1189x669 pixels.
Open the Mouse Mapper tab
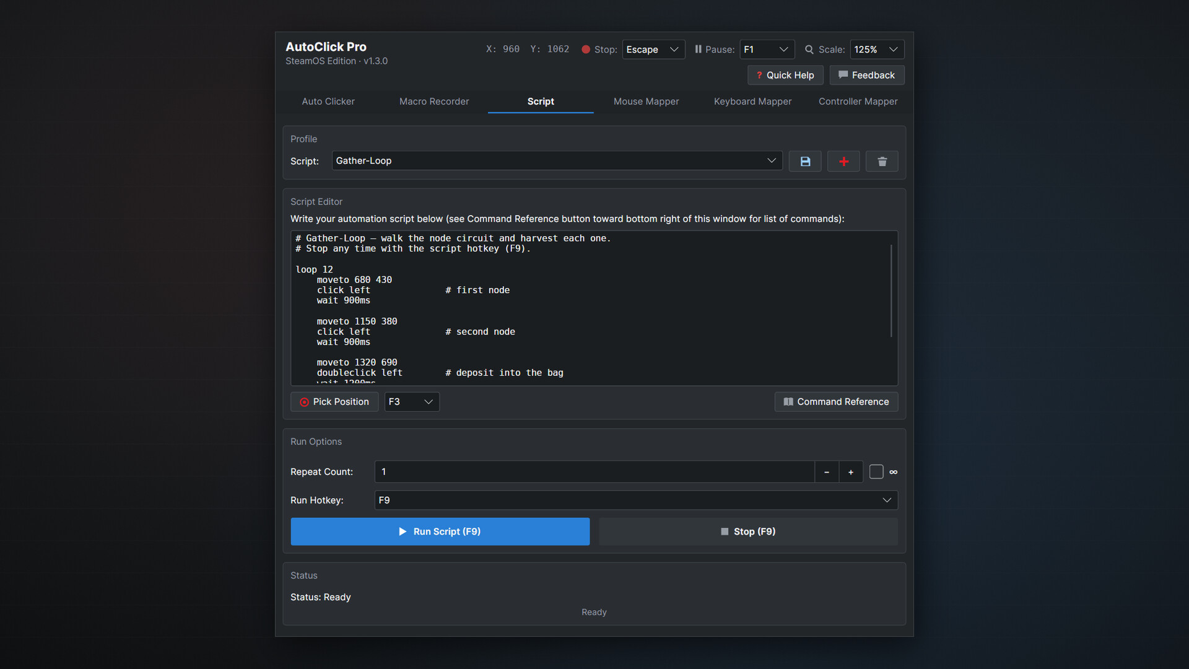[x=646, y=101]
